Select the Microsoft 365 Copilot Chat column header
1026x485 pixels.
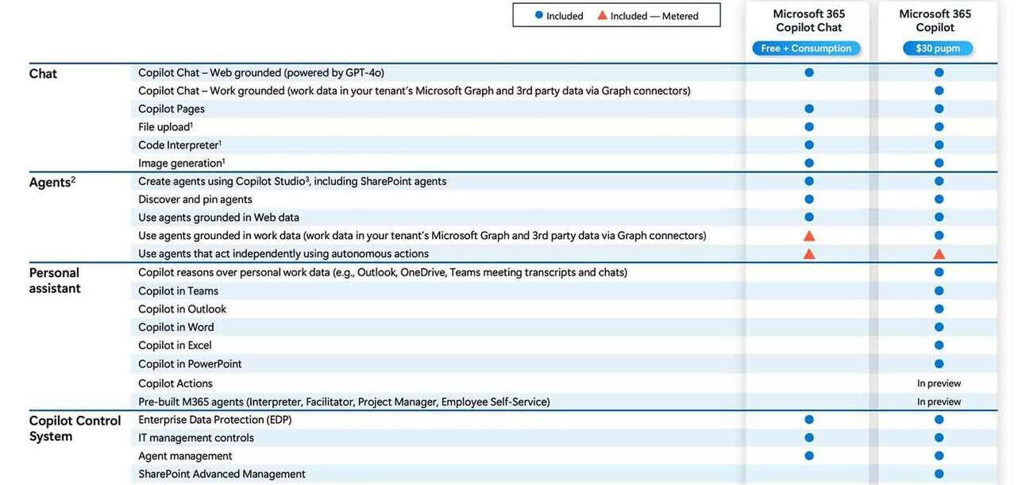point(809,21)
